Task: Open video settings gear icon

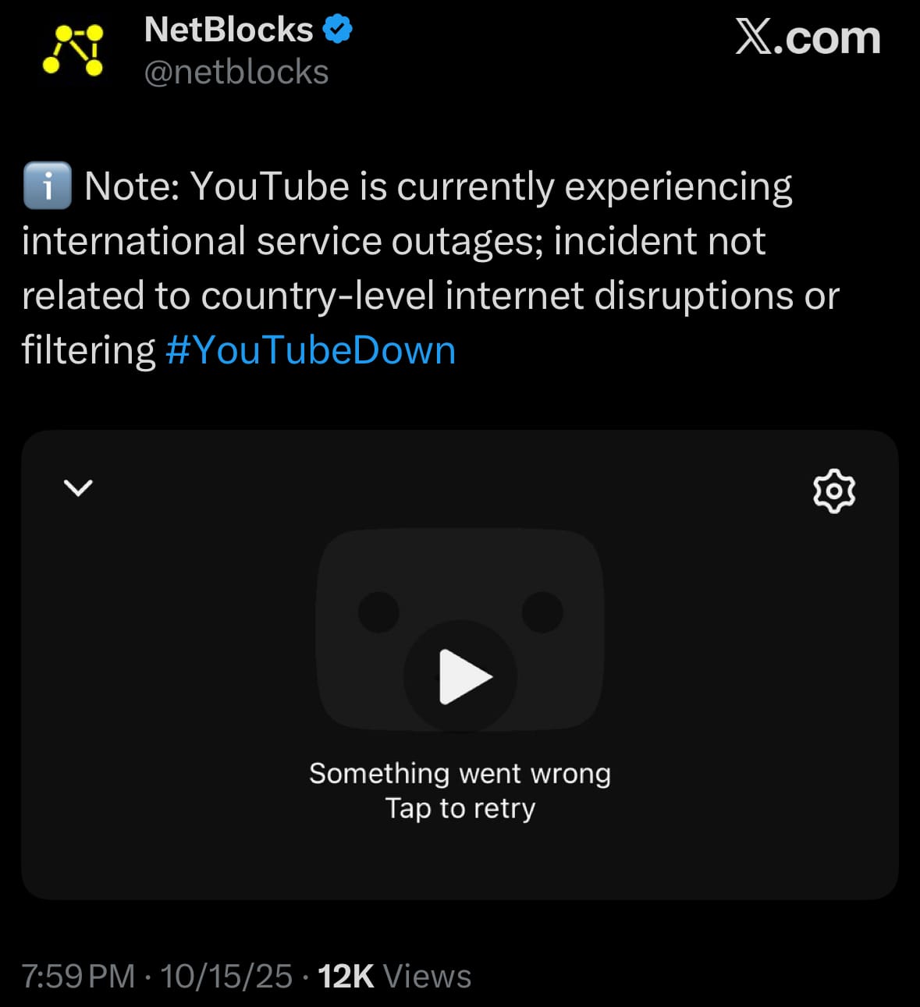Action: coord(834,491)
